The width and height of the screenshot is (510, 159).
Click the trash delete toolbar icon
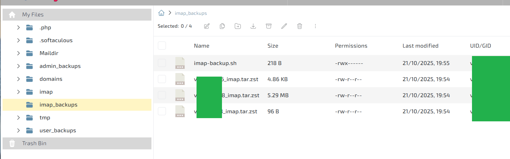coord(300,26)
